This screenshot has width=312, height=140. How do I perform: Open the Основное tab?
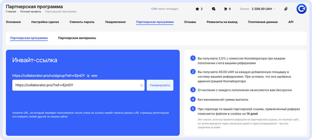(13, 22)
